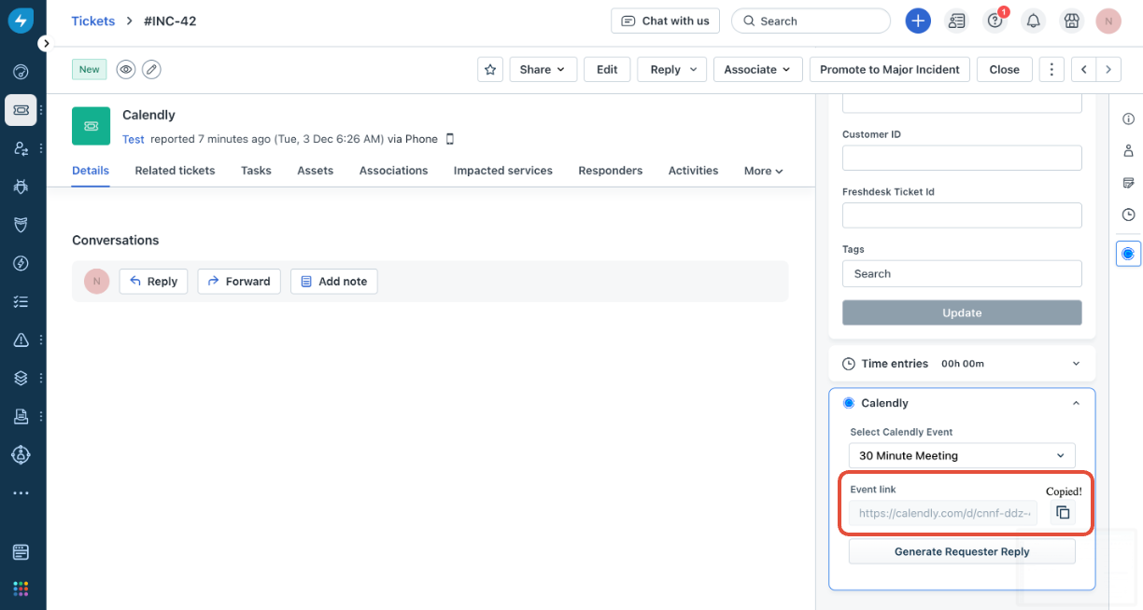
Task: Open the help icon with notification badge
Action: (x=995, y=21)
